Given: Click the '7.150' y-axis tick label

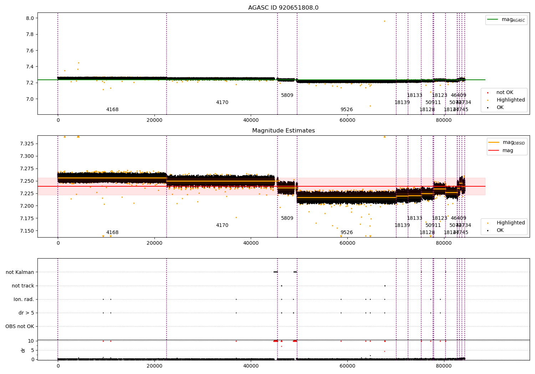Looking at the screenshot, I should coord(27,231).
